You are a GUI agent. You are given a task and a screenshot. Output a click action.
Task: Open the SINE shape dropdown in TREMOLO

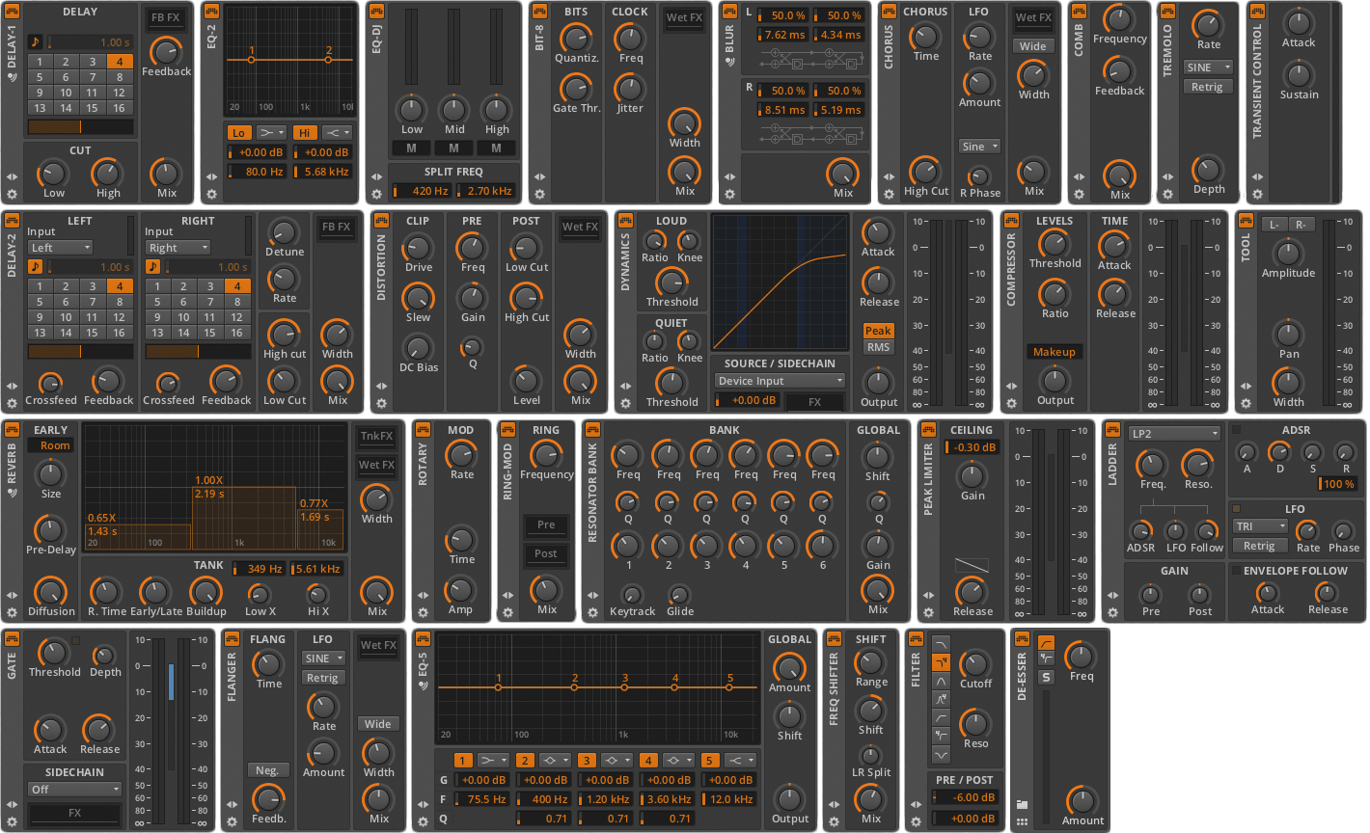(1208, 67)
